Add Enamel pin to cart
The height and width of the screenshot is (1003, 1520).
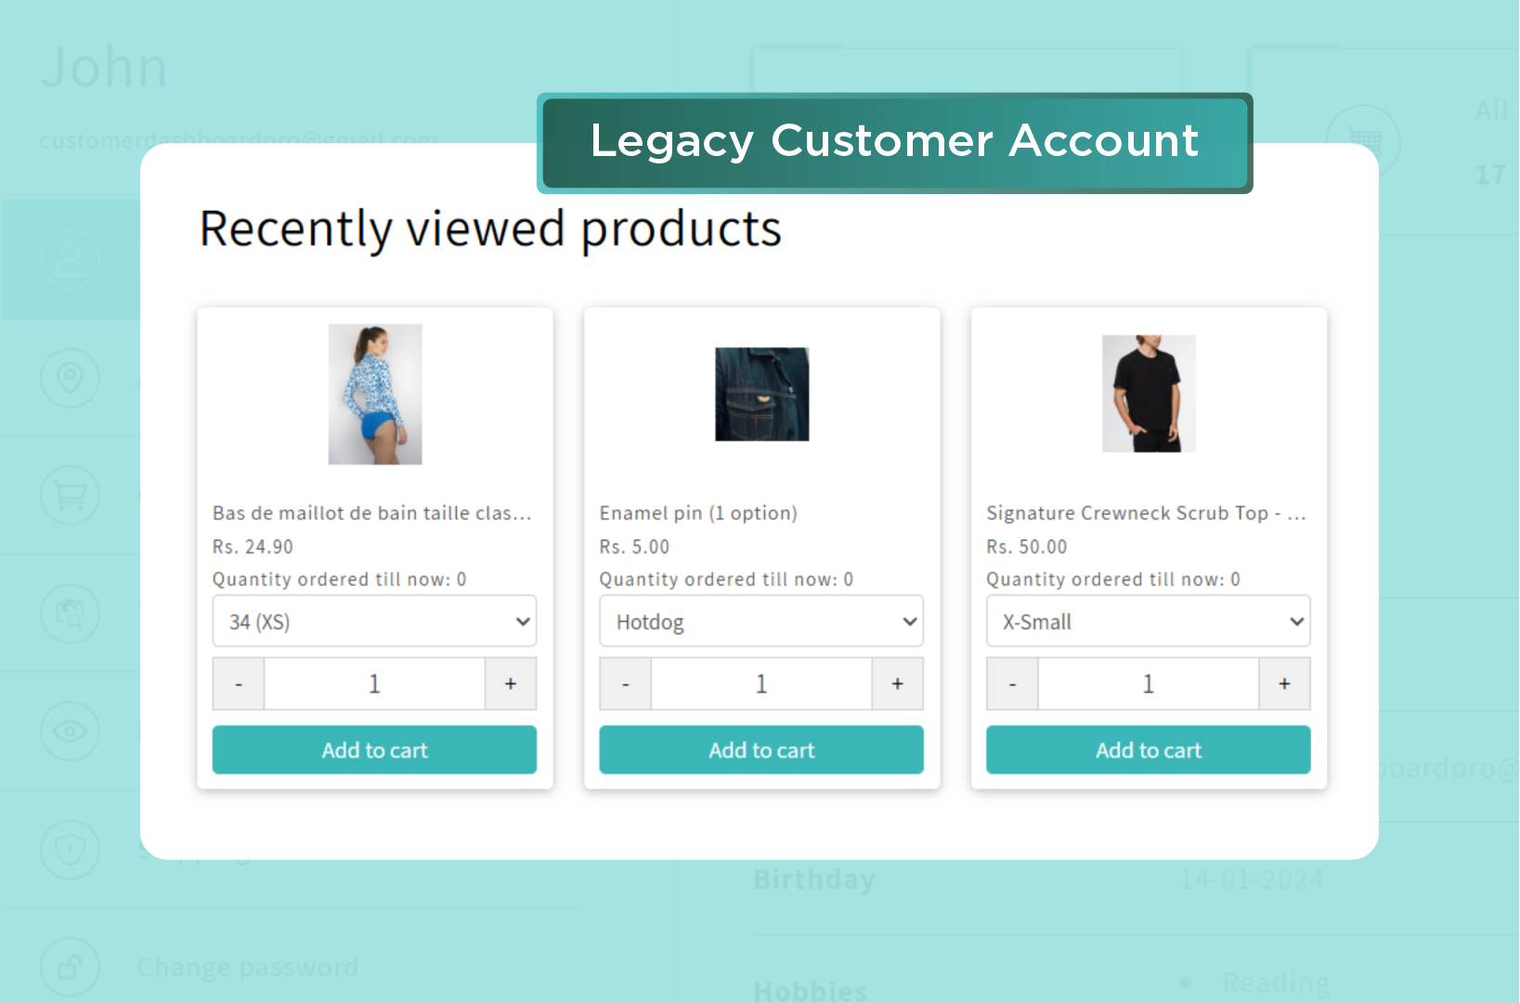(x=761, y=749)
